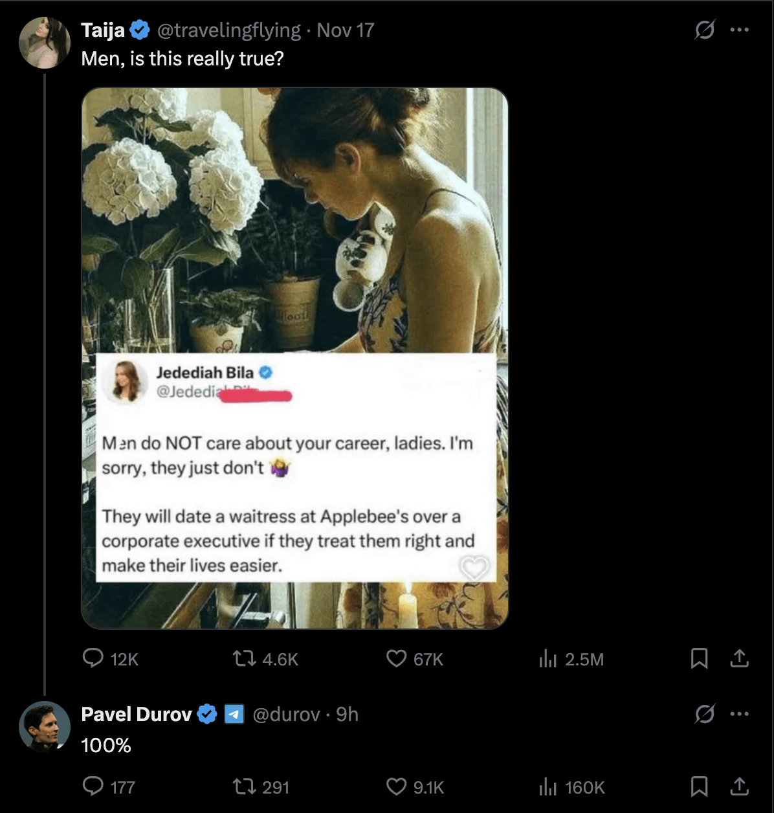Like Pavel Durov's reply
Viewport: 774px width, 813px height.
396,786
